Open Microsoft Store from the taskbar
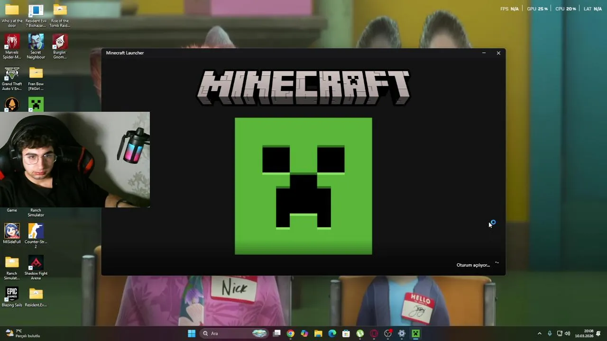This screenshot has width=607, height=341. click(346, 333)
